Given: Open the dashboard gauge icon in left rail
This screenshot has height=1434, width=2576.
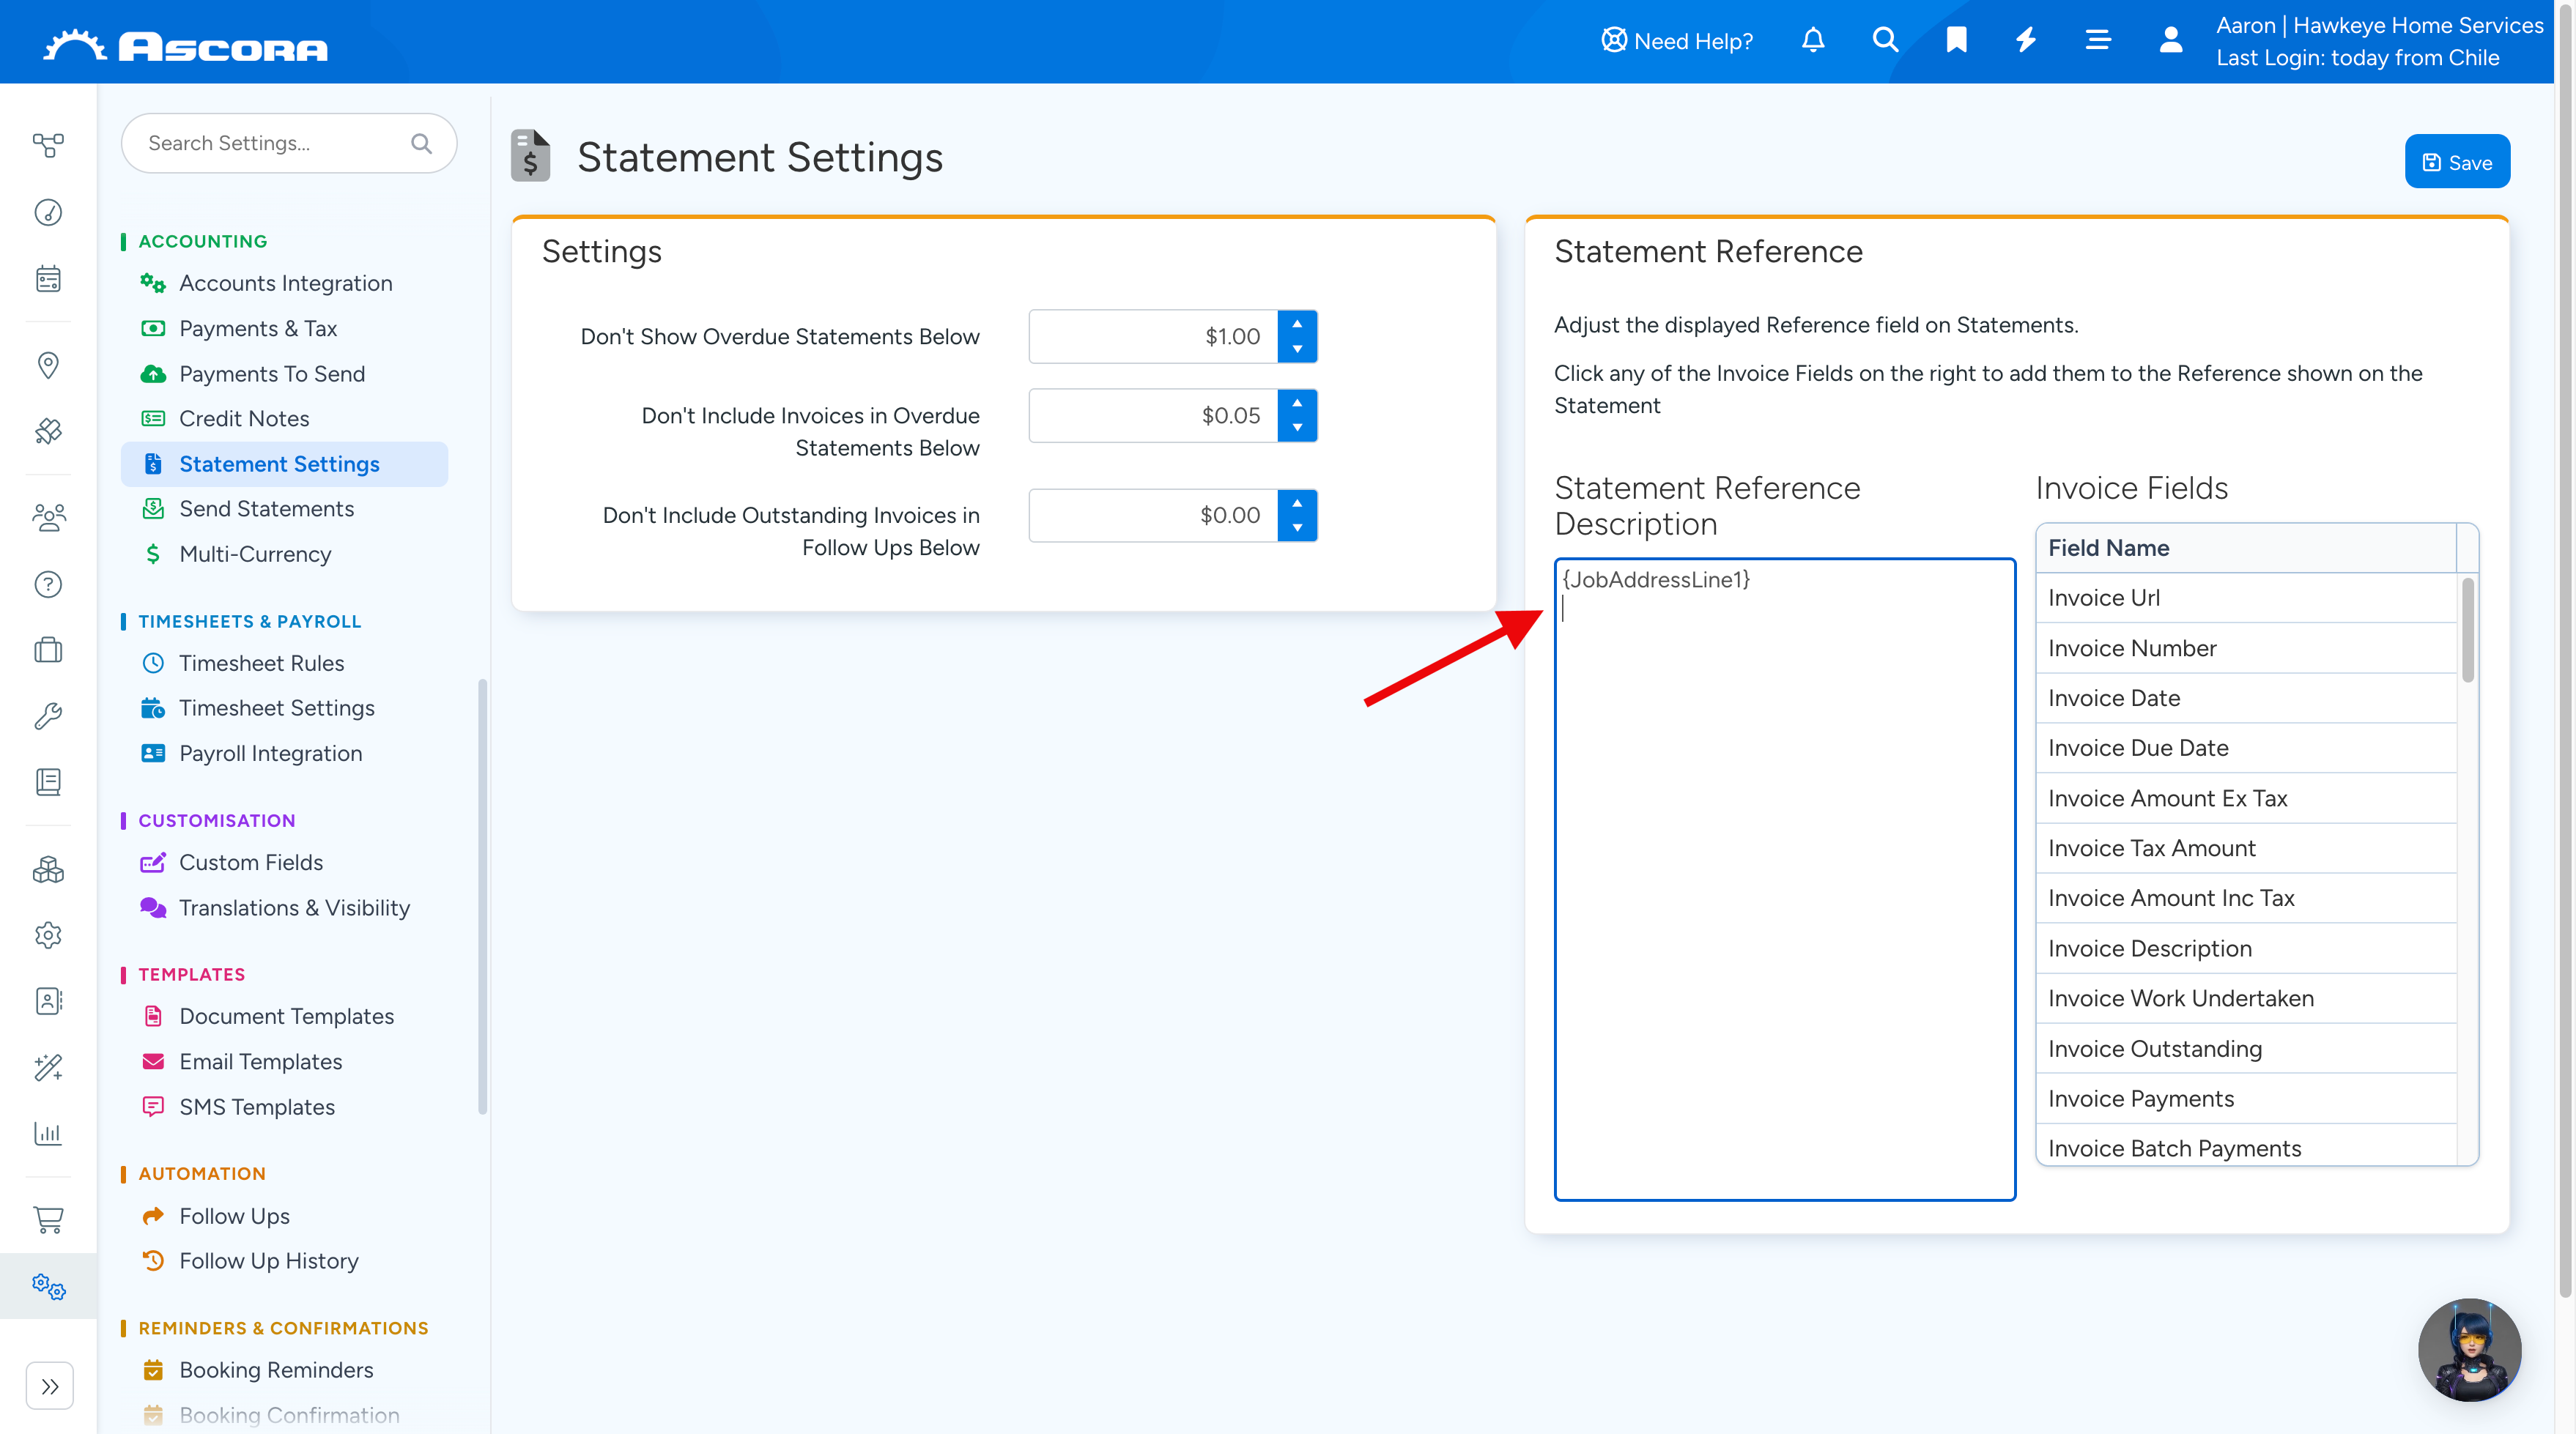Looking at the screenshot, I should coord(48,212).
